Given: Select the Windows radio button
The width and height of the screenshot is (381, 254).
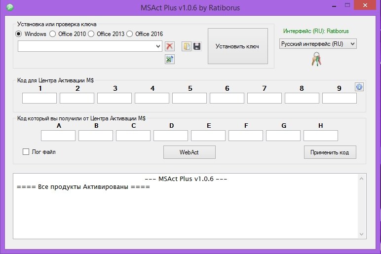Looking at the screenshot, I should 18,34.
